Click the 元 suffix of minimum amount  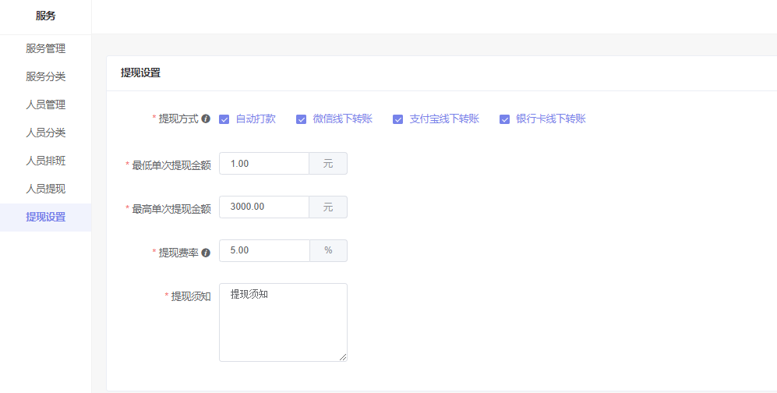point(328,164)
